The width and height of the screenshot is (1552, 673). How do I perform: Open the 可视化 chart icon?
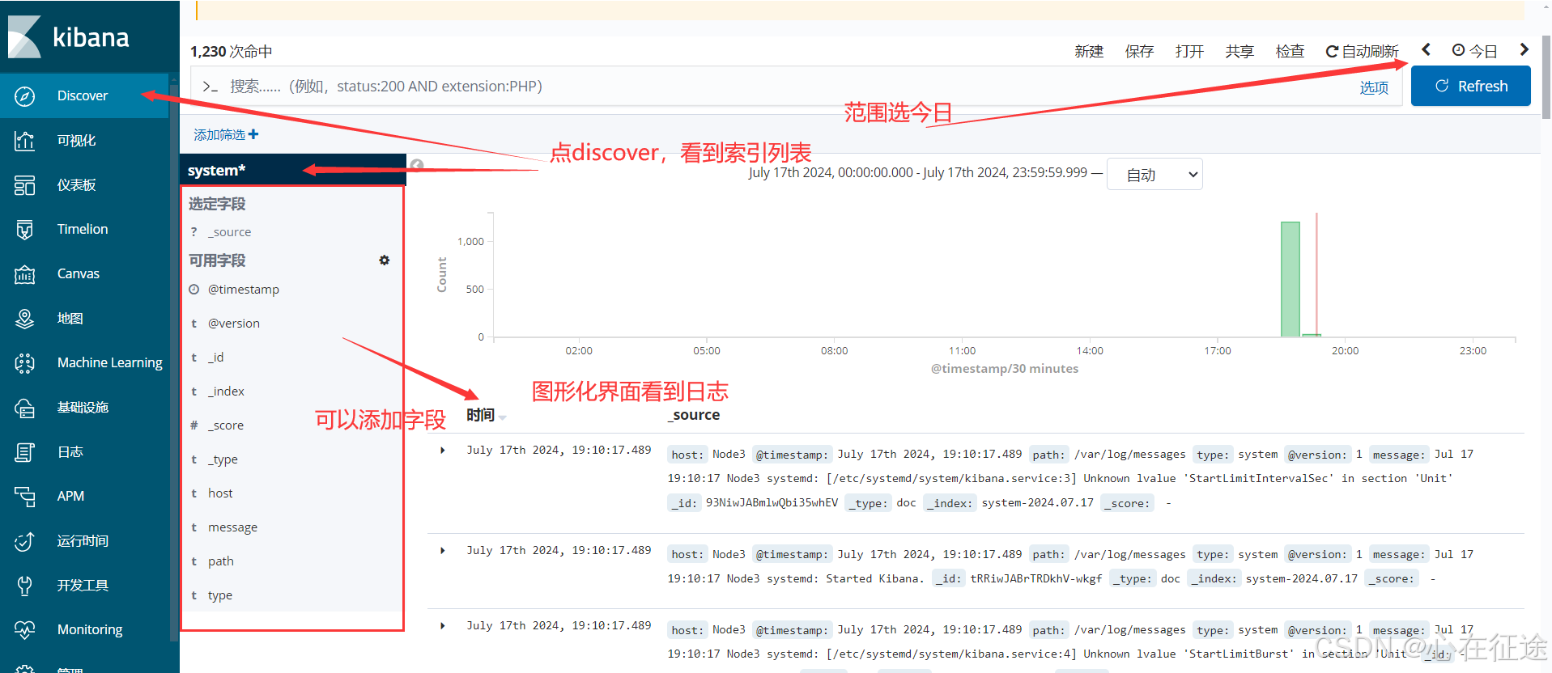[x=25, y=141]
